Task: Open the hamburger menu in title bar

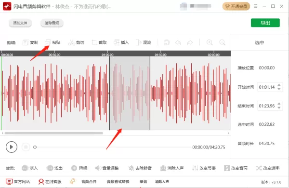Action: coord(256,6)
